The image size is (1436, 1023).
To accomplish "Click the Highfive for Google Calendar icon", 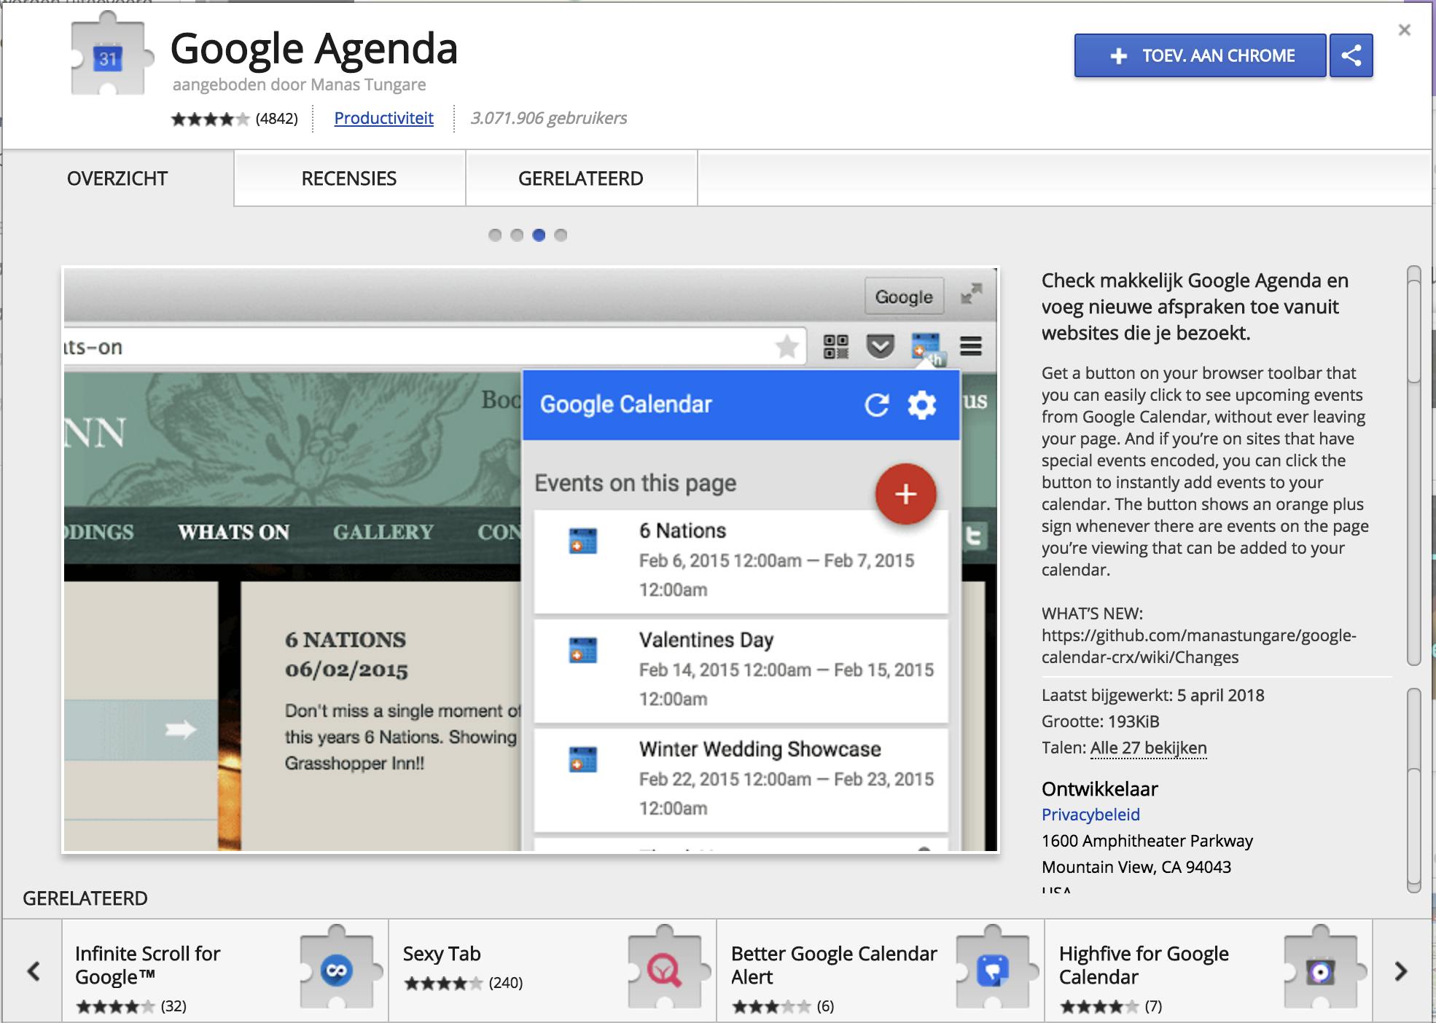I will [1320, 970].
